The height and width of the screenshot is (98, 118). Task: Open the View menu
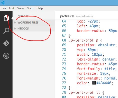(21, 8)
